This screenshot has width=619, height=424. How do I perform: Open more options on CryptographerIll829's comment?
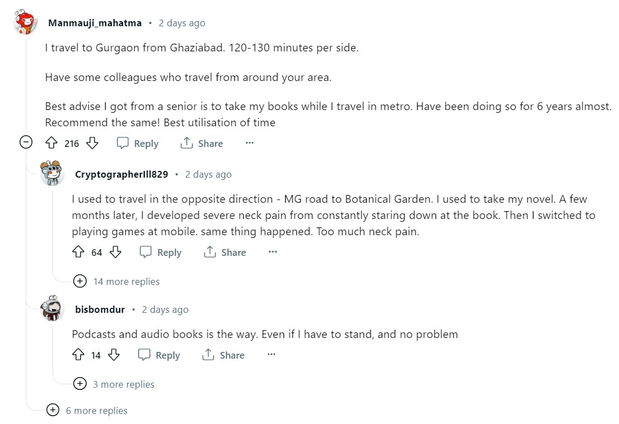[273, 253]
